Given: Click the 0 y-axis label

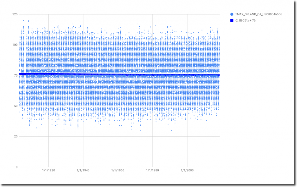Looking at the screenshot, I should click(16, 167).
